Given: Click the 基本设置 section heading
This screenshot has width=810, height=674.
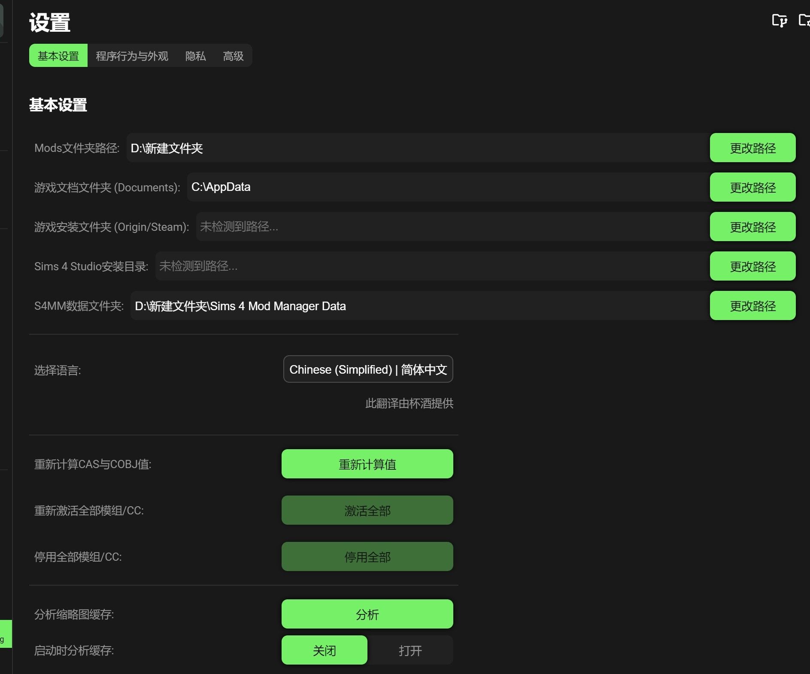Looking at the screenshot, I should coord(58,105).
